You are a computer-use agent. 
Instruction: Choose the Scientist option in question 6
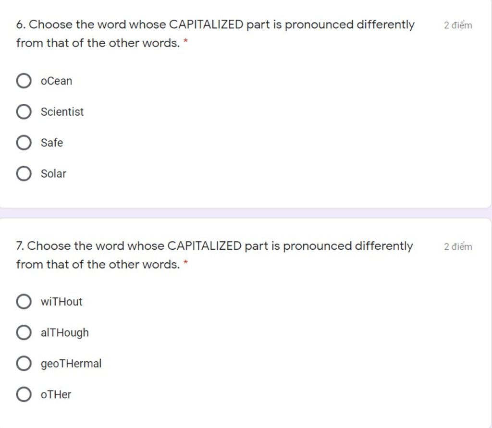tap(24, 112)
